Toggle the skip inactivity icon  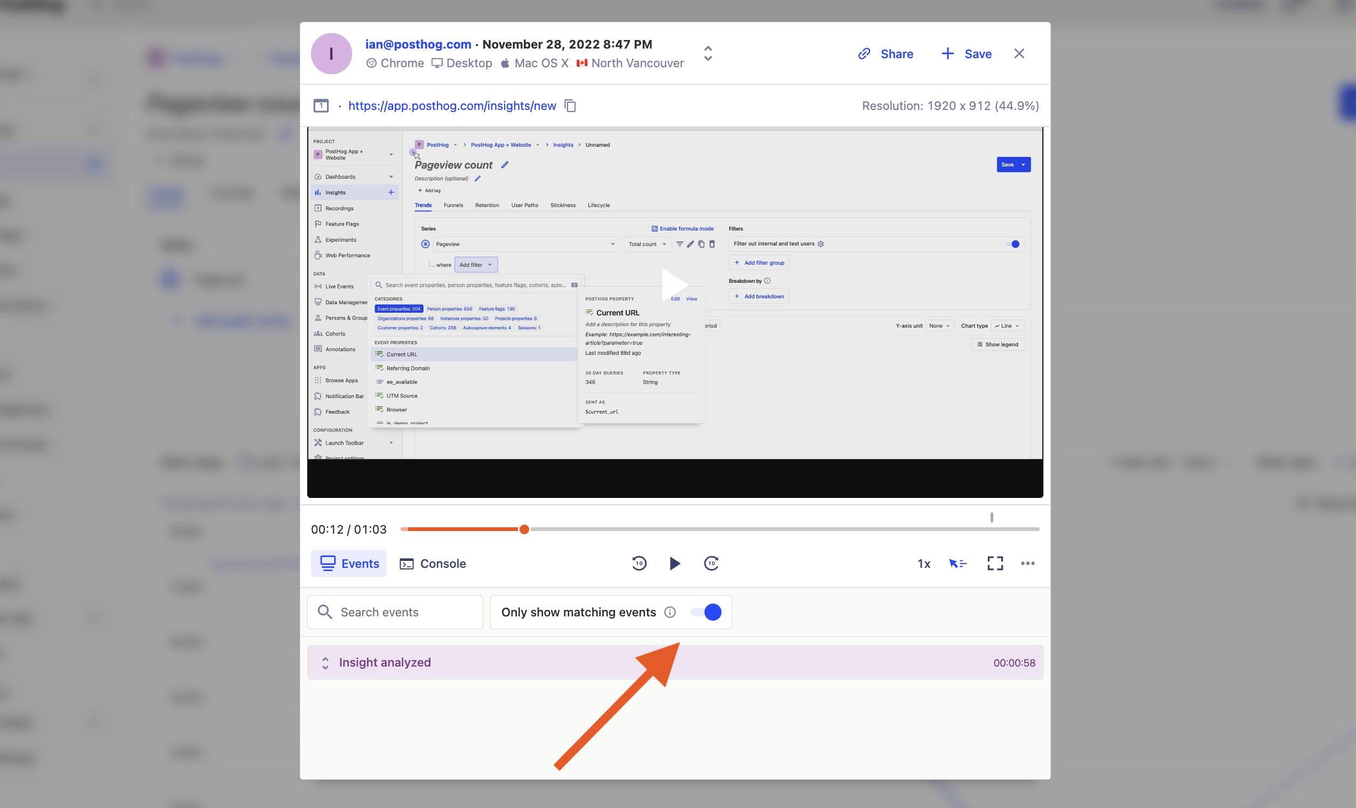[958, 563]
